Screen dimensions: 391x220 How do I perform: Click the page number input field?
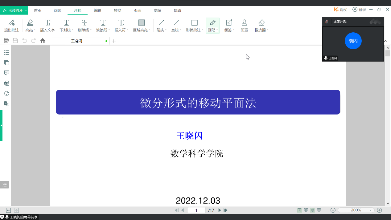[196, 210]
